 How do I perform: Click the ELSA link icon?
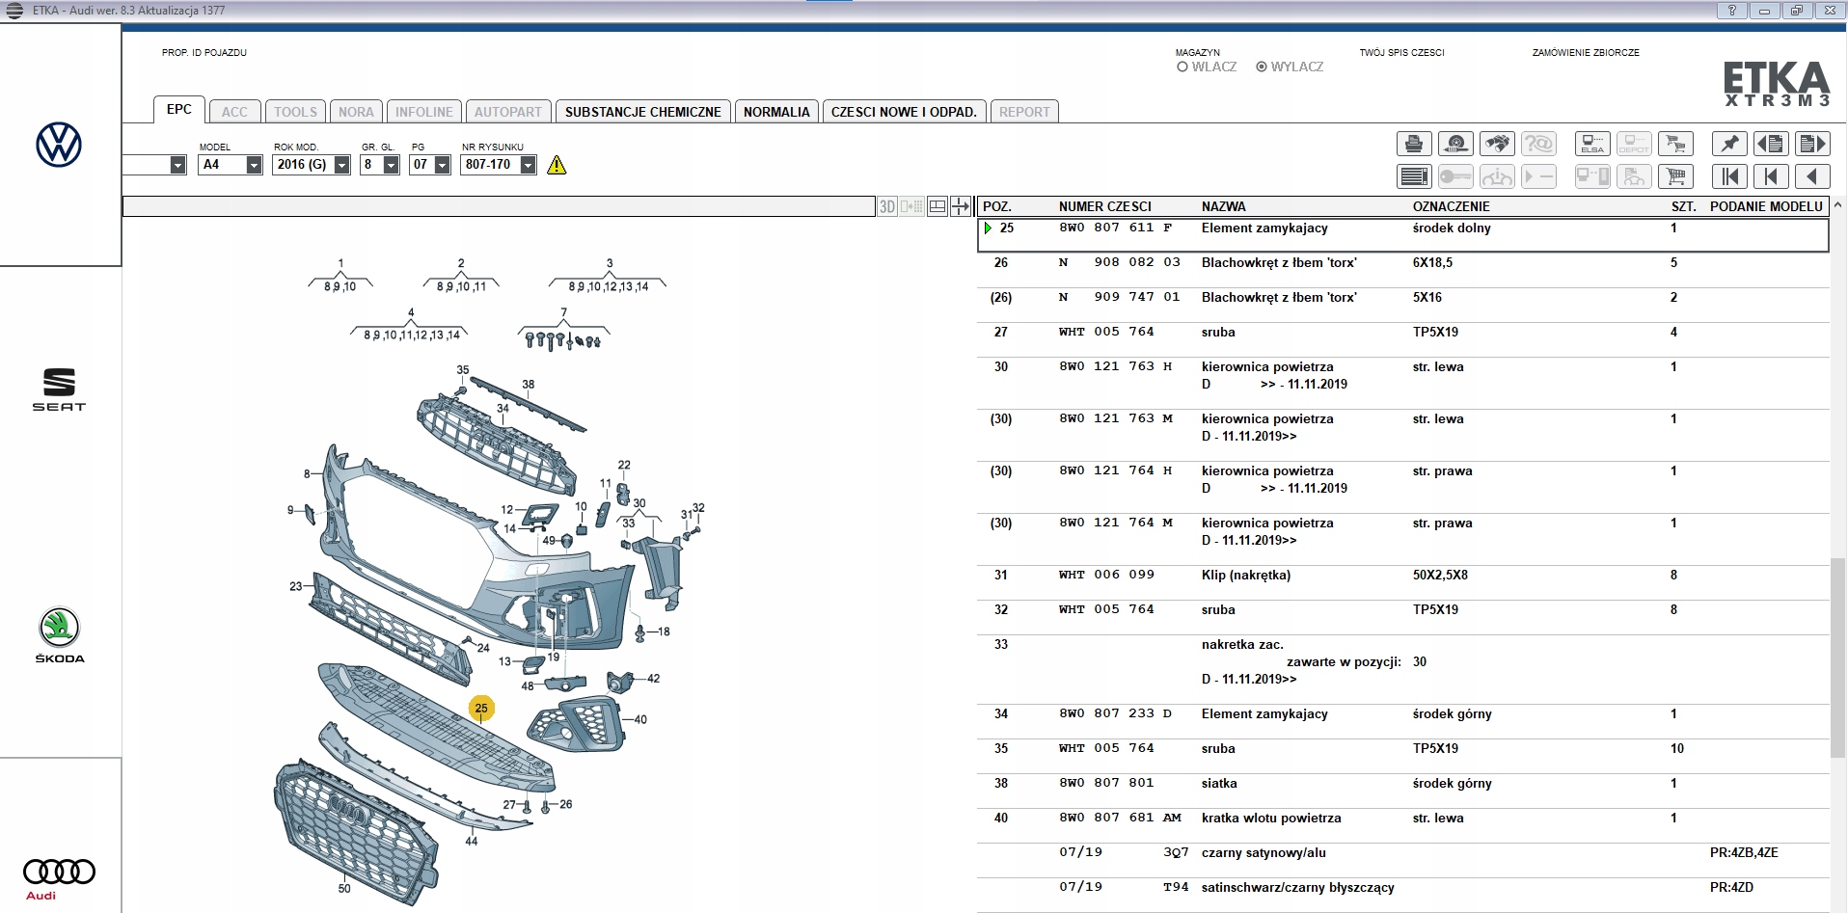[1592, 145]
